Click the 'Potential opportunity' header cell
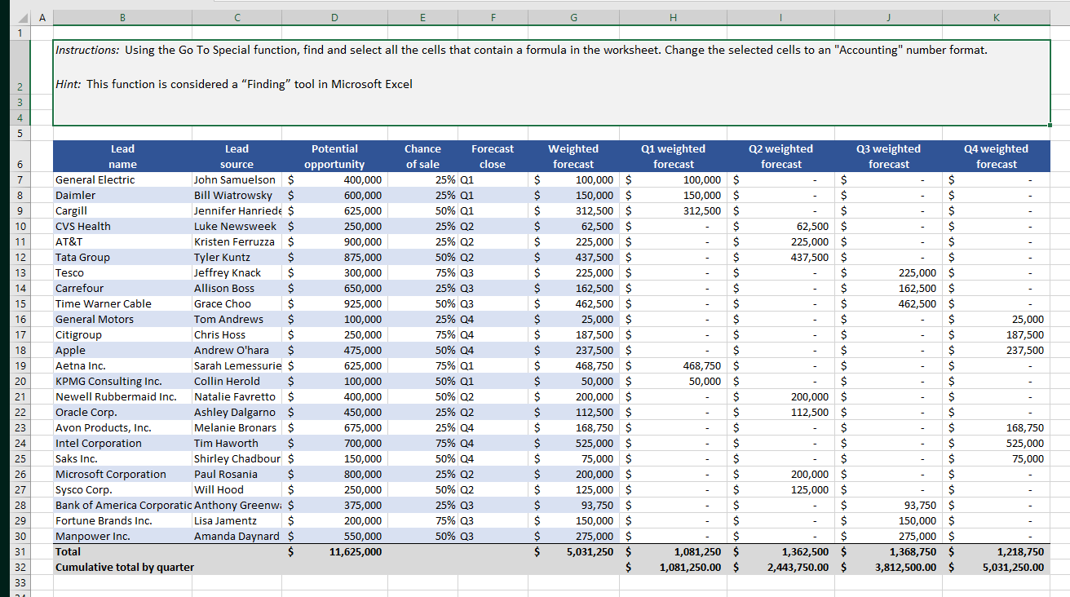The width and height of the screenshot is (1070, 597). (x=334, y=157)
